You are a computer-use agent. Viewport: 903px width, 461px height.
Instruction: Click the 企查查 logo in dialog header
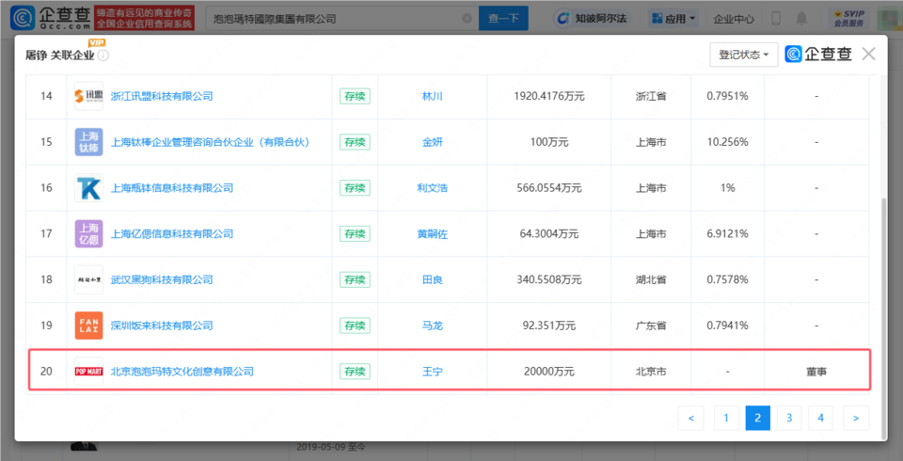(x=818, y=55)
